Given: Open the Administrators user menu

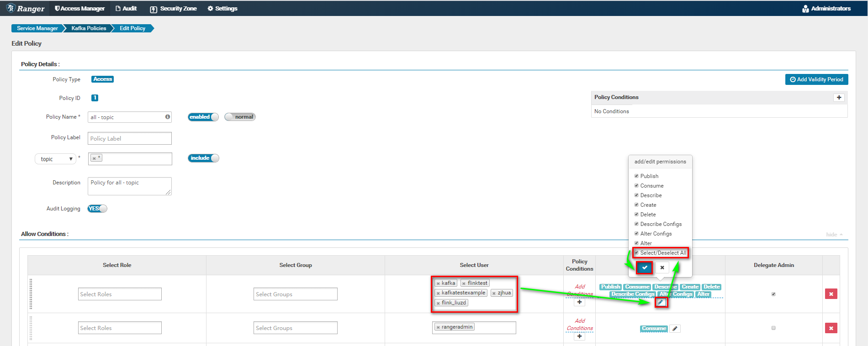Looking at the screenshot, I should 826,8.
